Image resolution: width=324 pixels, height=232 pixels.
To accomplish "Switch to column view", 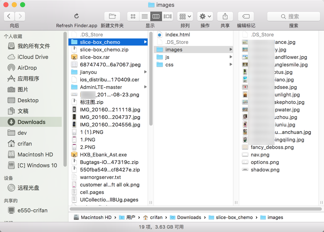I will tap(156, 16).
